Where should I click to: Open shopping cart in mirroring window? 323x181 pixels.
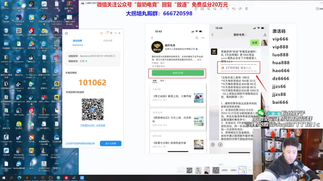click(x=101, y=33)
